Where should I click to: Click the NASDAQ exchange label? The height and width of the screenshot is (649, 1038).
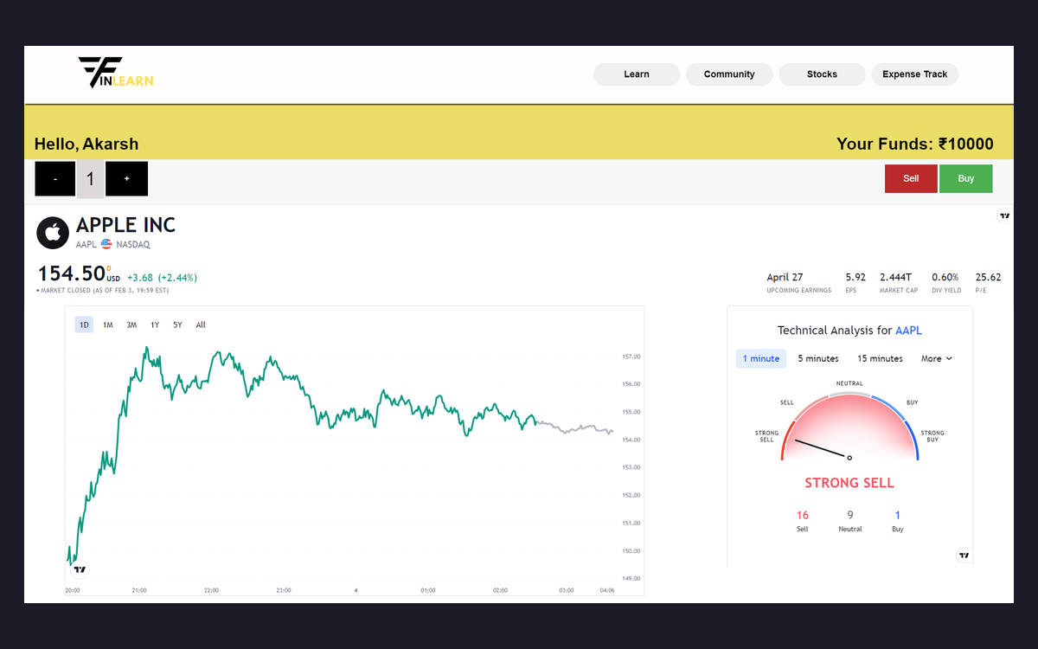click(x=133, y=245)
